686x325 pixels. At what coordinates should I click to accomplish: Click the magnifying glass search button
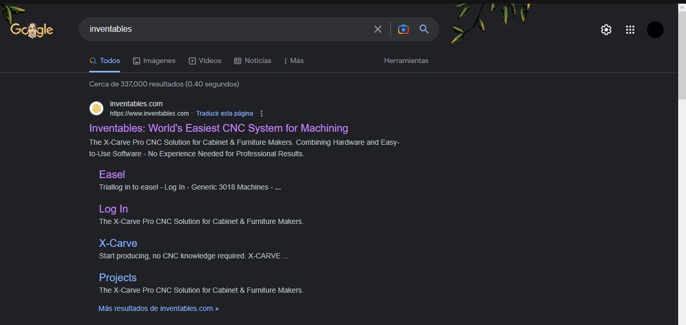pos(424,29)
